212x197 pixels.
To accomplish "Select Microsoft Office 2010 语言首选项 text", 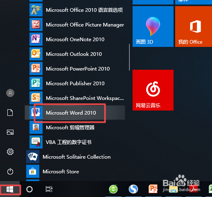I will tap(84, 10).
